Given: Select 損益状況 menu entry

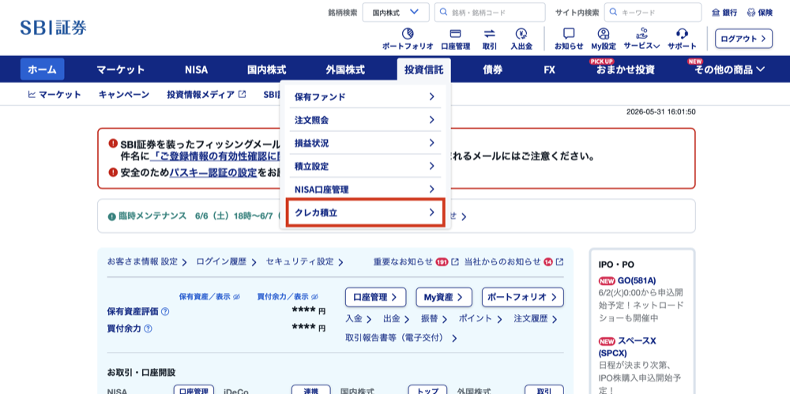Looking at the screenshot, I should click(x=365, y=143).
